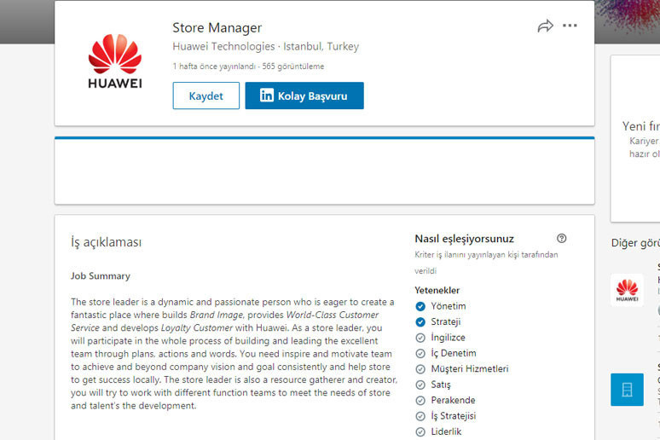660x440 pixels.
Task: Click the İngilizce skill label
Action: (448, 338)
